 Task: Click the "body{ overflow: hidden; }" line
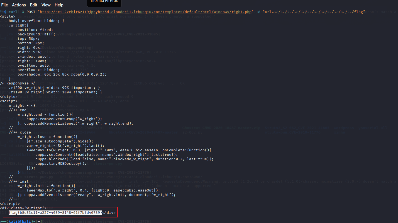point(36,21)
